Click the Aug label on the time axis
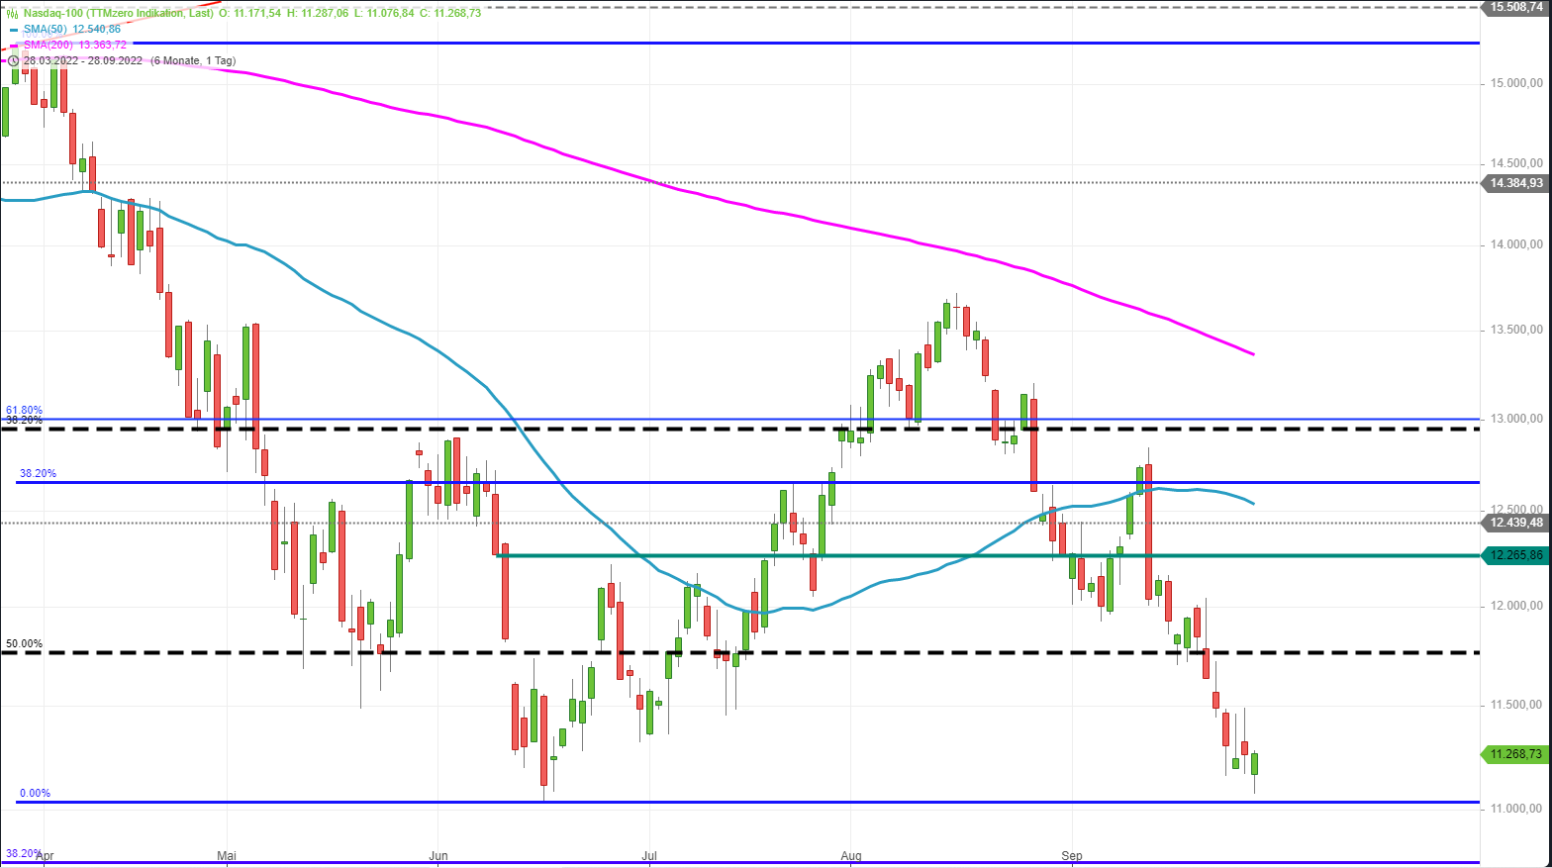Image resolution: width=1552 pixels, height=868 pixels. [x=850, y=855]
